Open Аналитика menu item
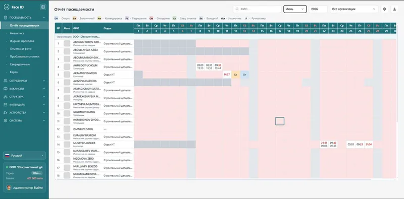The width and height of the screenshot is (404, 199). (x=17, y=33)
